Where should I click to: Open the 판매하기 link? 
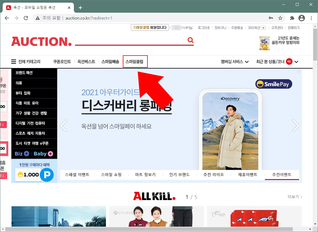[x=294, y=28]
